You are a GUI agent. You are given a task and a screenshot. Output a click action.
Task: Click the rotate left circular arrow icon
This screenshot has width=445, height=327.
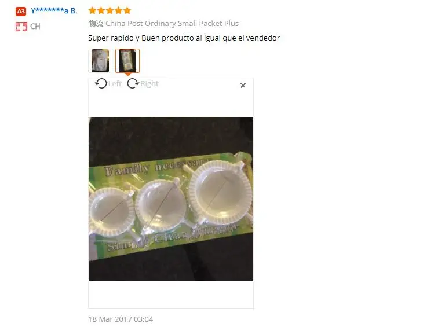click(x=101, y=83)
